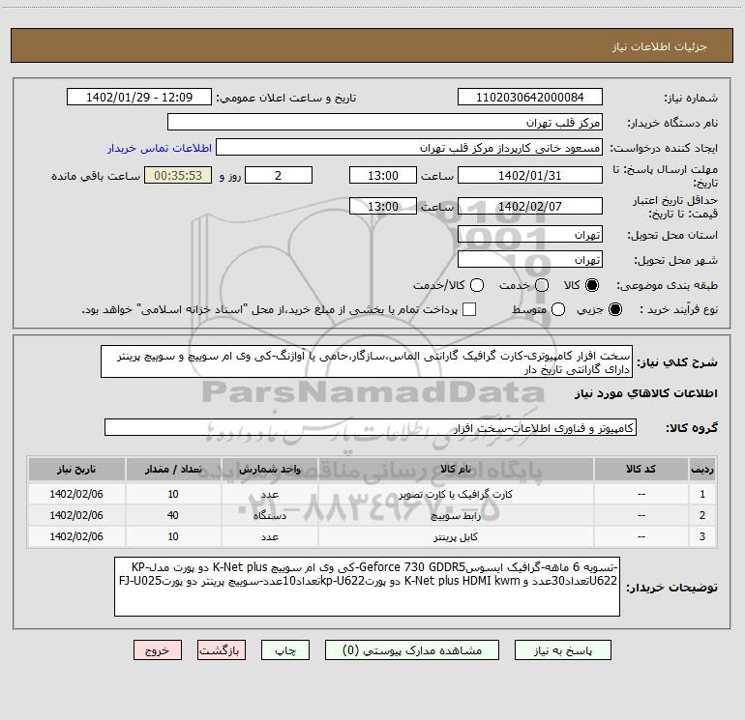This screenshot has width=745, height=720.
Task: Select the خدمت radio button
Action: pyautogui.click(x=542, y=285)
